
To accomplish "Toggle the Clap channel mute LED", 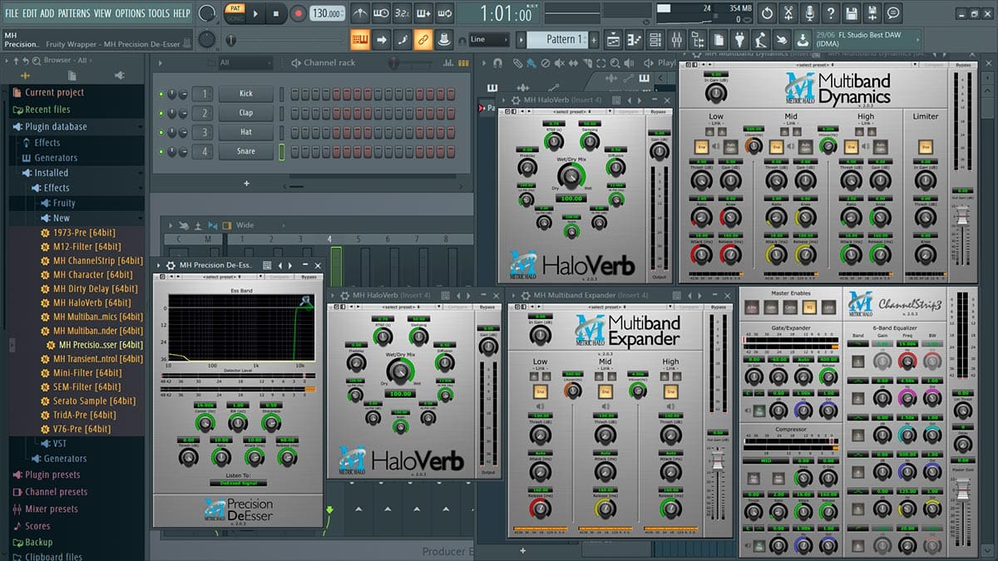I will (161, 113).
